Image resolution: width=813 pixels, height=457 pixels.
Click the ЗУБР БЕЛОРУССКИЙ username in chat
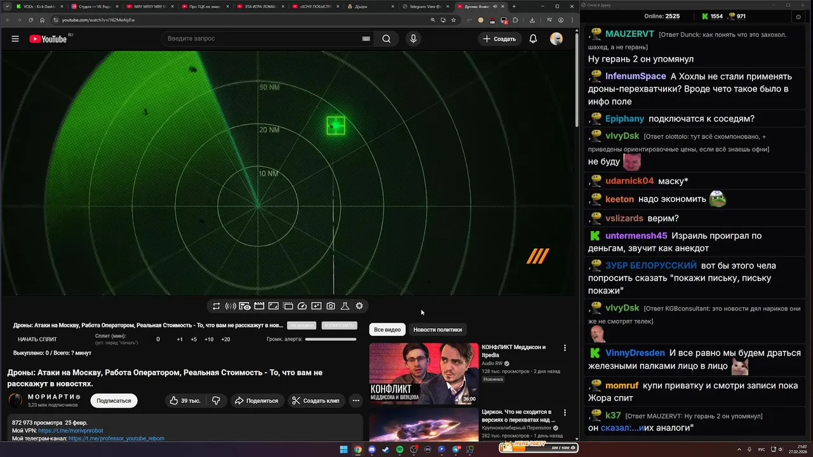(651, 265)
